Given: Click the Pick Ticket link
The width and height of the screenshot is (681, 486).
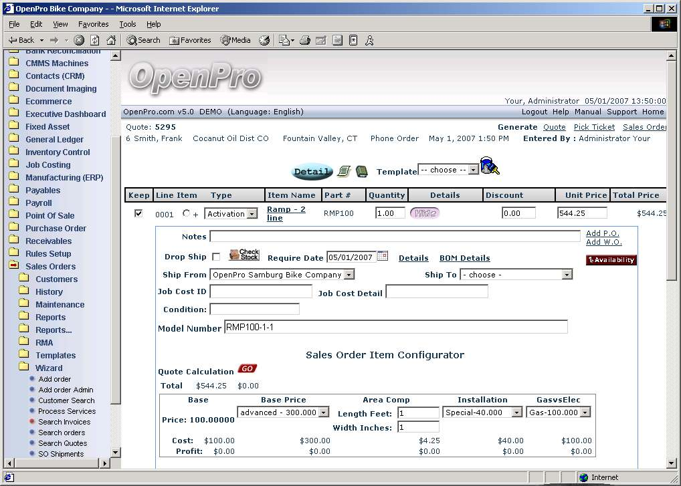Looking at the screenshot, I should click(594, 127).
